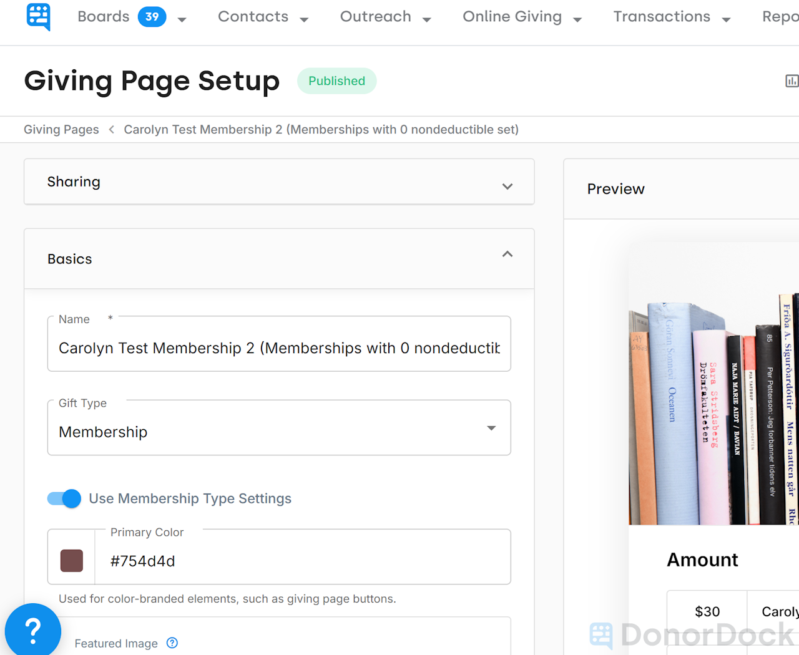Screen dimensions: 799x655
Task: Select the $30 amount in preview
Action: 707,611
